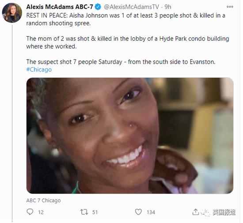This screenshot has width=243, height=223.
Task: Open the reply comment icon
Action: click(x=30, y=212)
